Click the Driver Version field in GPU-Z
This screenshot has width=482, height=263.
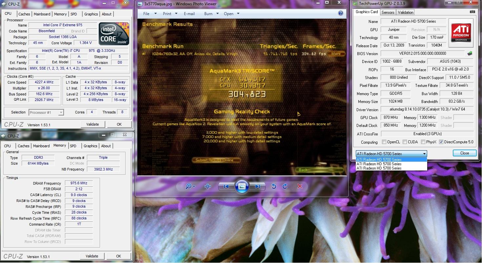coord(427,110)
